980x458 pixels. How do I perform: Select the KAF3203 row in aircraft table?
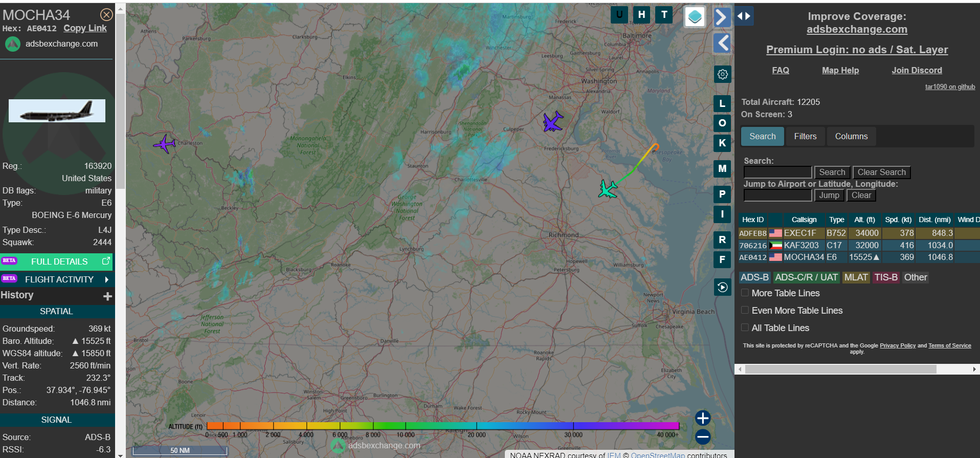[859, 246]
